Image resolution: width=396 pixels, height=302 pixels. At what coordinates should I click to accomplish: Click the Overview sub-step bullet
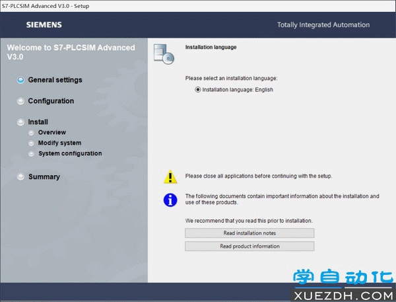31,133
